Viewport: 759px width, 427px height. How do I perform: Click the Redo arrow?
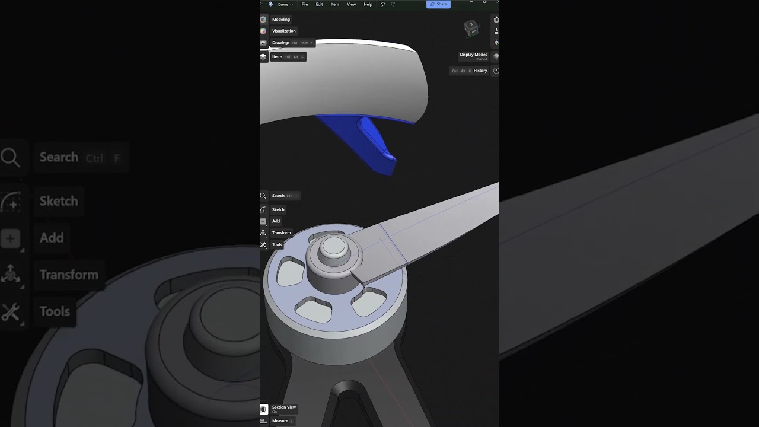point(393,4)
